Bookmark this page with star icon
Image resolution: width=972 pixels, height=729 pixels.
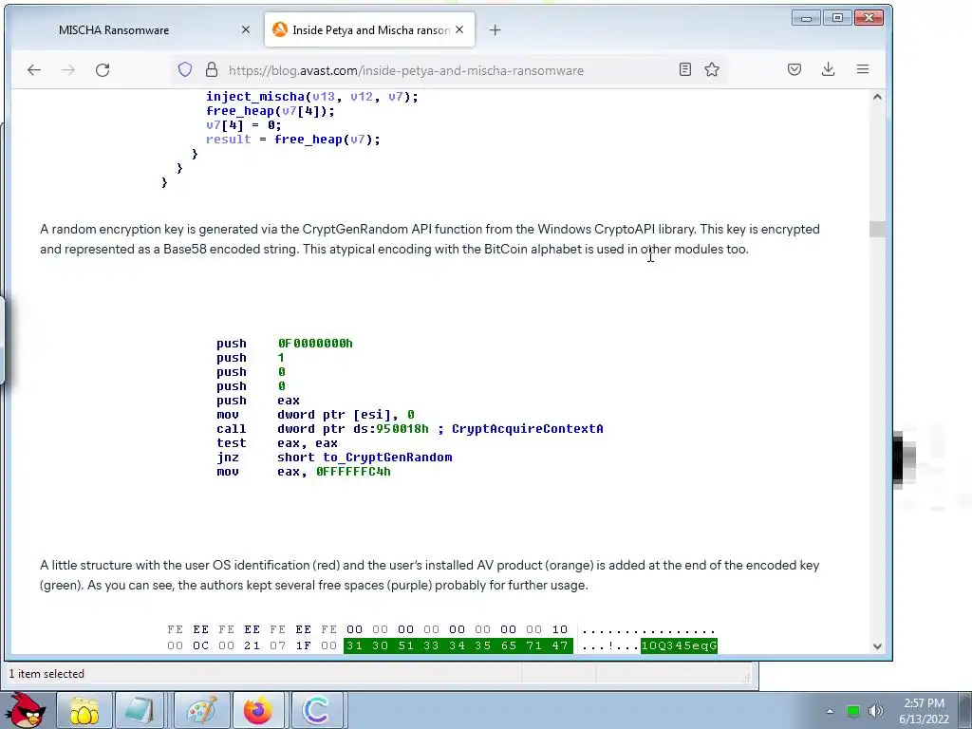[712, 69]
